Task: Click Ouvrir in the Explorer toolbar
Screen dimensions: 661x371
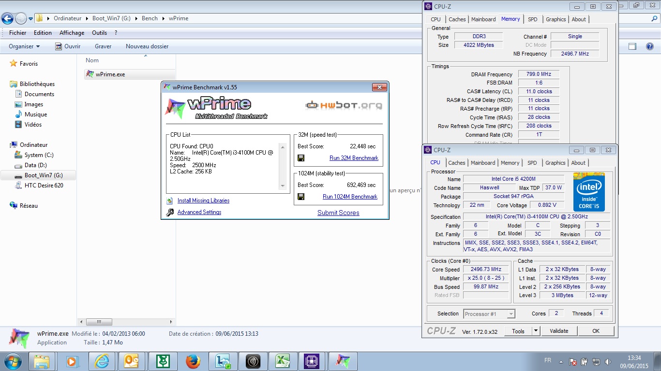Action: coord(68,46)
